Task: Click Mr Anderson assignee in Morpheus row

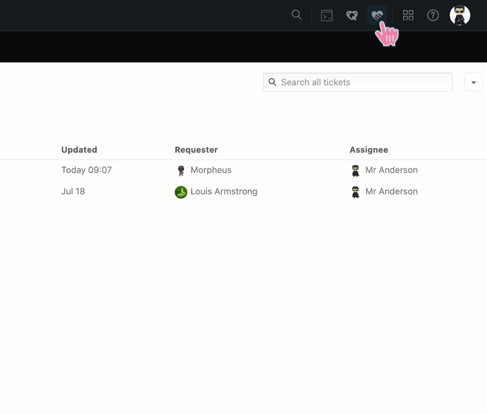Action: (x=391, y=170)
